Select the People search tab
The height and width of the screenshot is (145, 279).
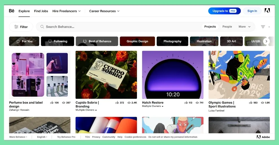click(x=227, y=26)
